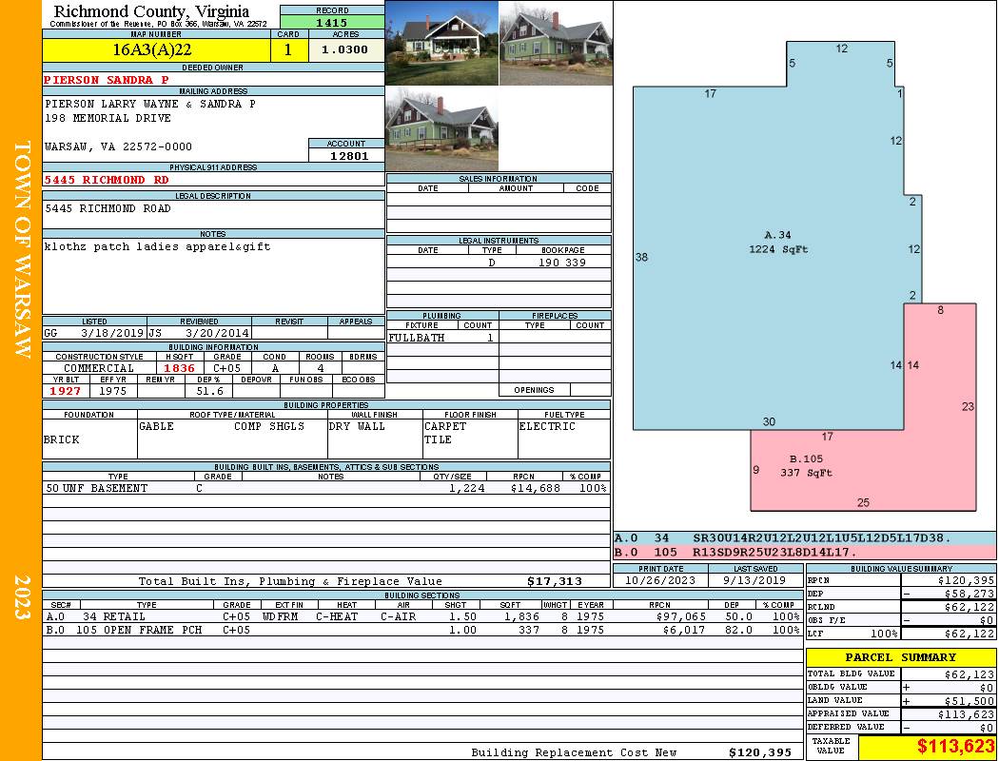The image size is (999, 761).
Task: Click the land value $51,500
Action: coord(970,701)
